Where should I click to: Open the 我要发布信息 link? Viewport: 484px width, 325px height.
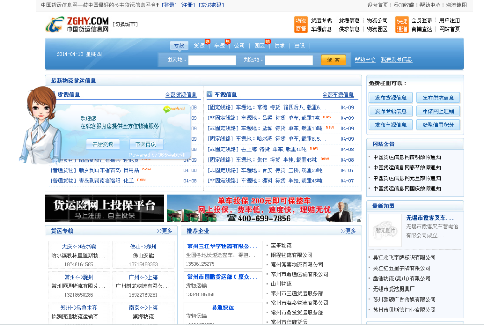[396, 59]
